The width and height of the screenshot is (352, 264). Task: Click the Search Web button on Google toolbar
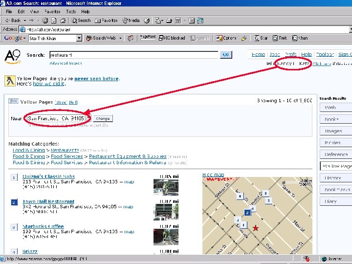point(101,38)
